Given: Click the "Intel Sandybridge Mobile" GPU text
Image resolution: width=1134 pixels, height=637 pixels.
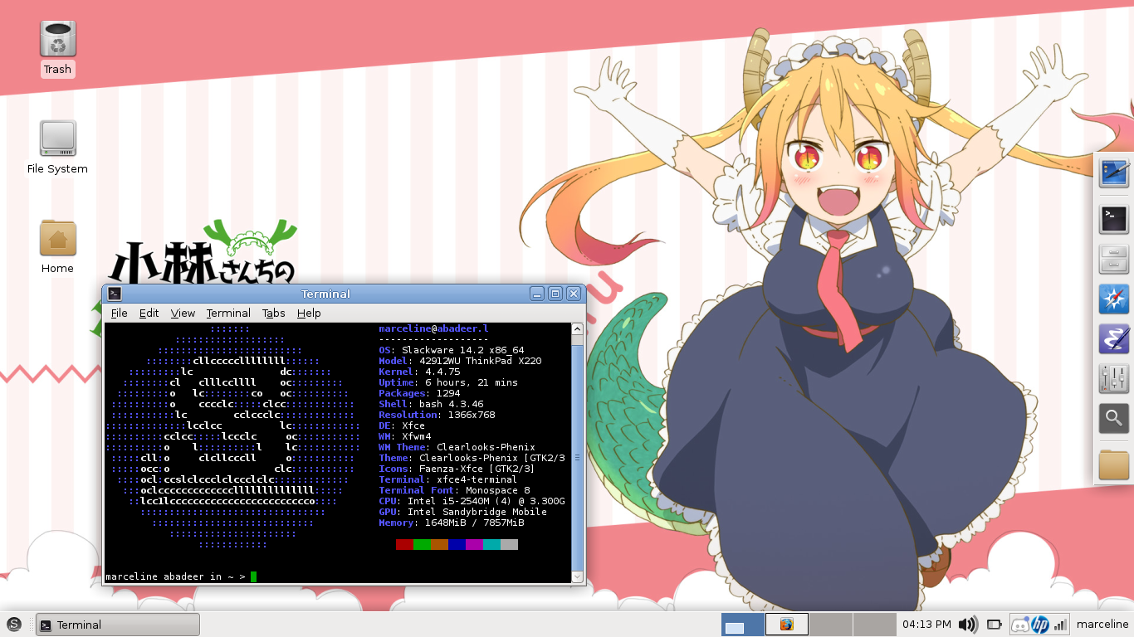Looking at the screenshot, I should [477, 512].
